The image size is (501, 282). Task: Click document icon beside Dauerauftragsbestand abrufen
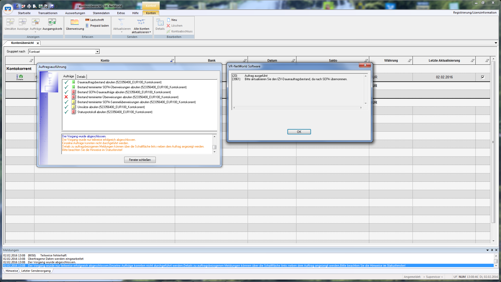[x=74, y=82]
